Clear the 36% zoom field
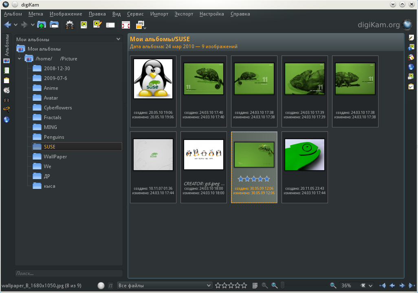This screenshot has height=293, width=418. click(x=363, y=286)
